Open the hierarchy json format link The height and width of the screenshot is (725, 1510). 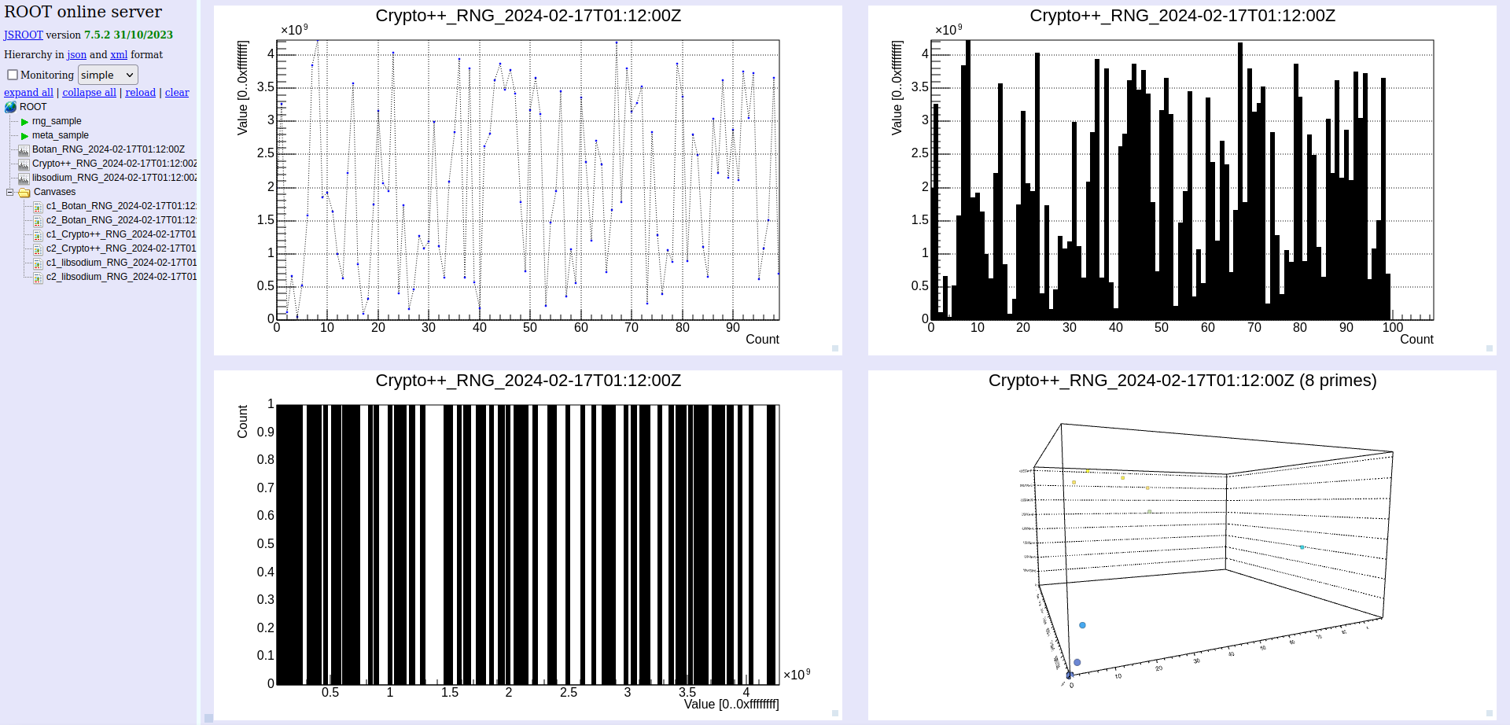click(x=76, y=54)
